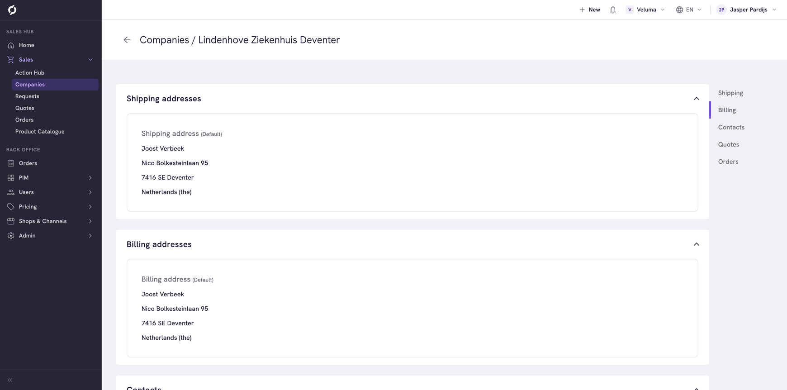This screenshot has width=787, height=390.
Task: Click the JP user avatar
Action: click(x=721, y=10)
